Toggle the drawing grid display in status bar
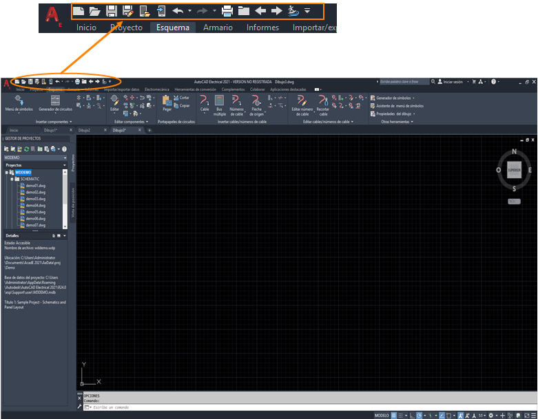Image resolution: width=538 pixels, height=419 pixels. point(393,416)
